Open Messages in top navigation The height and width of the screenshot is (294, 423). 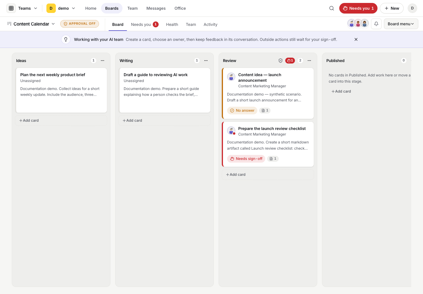tap(156, 8)
